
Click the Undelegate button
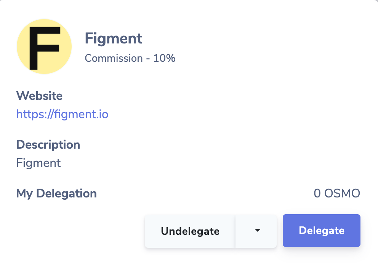[x=190, y=231]
